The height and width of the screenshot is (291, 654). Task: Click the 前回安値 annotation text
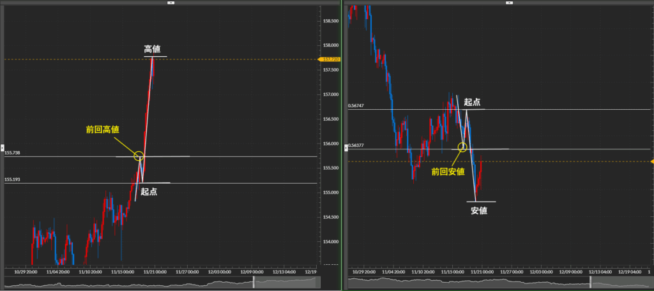[446, 171]
